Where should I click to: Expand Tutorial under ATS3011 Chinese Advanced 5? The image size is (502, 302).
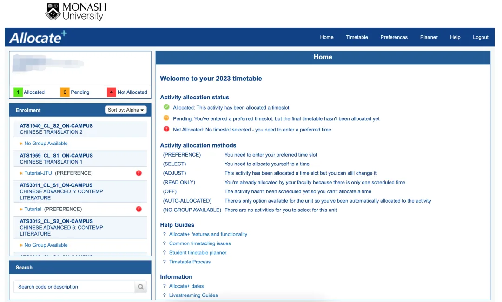[x=21, y=210]
